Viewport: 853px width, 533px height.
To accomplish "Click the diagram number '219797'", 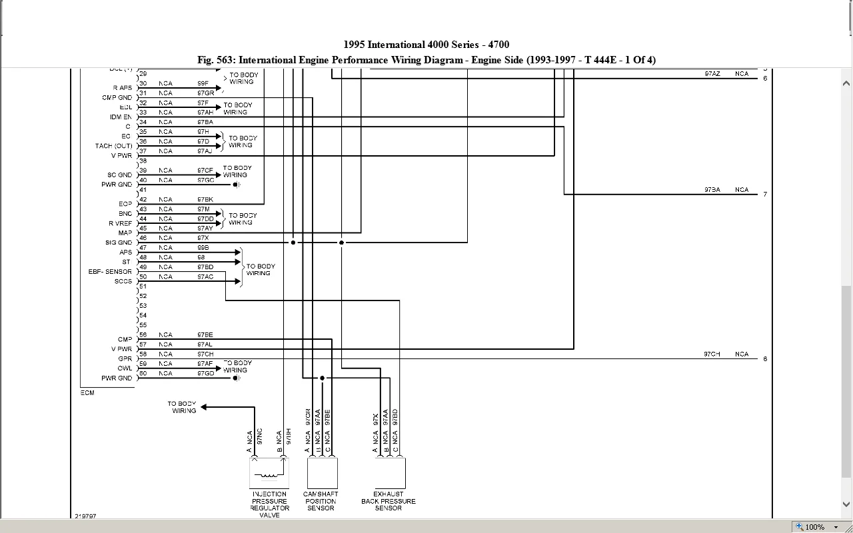I will [x=85, y=516].
